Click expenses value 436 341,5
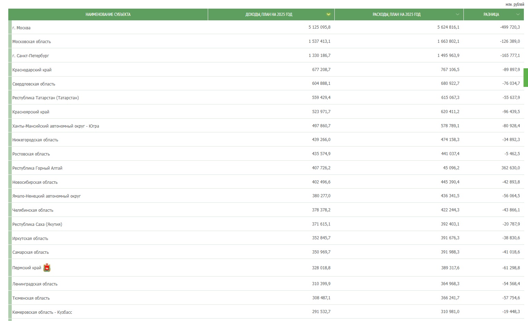The image size is (528, 321). coord(450,196)
